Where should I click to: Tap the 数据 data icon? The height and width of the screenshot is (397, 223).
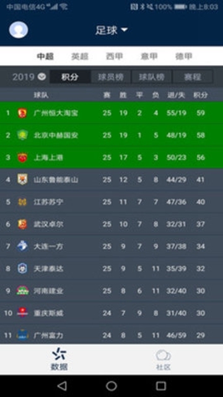59,355
